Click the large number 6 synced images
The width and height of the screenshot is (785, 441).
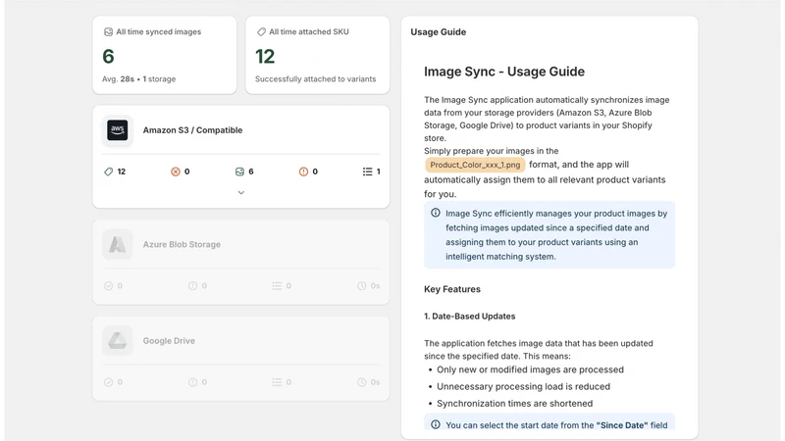point(108,57)
